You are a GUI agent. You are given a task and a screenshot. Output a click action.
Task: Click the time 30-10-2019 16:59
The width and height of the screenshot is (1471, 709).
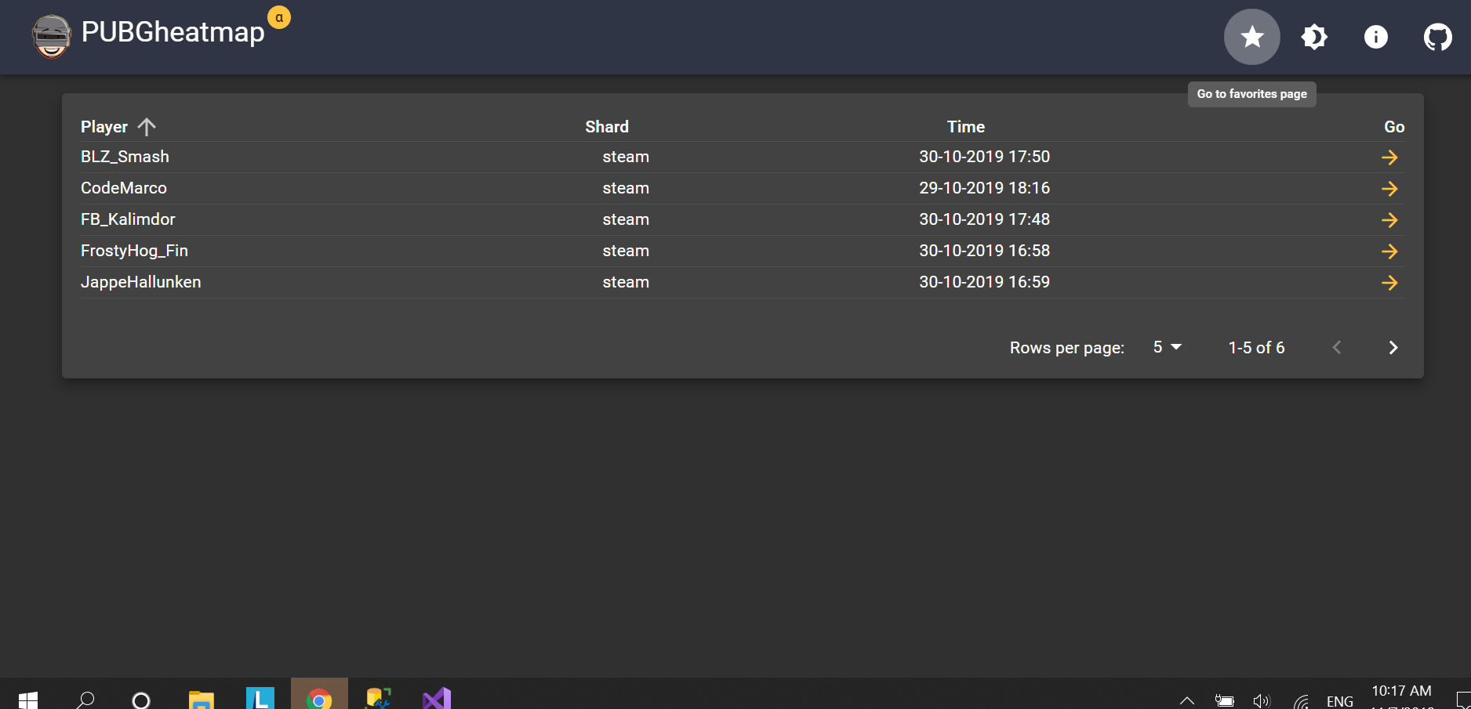984,282
